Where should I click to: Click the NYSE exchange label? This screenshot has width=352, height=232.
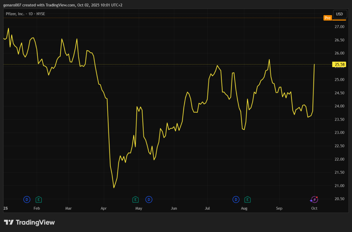(x=40, y=14)
